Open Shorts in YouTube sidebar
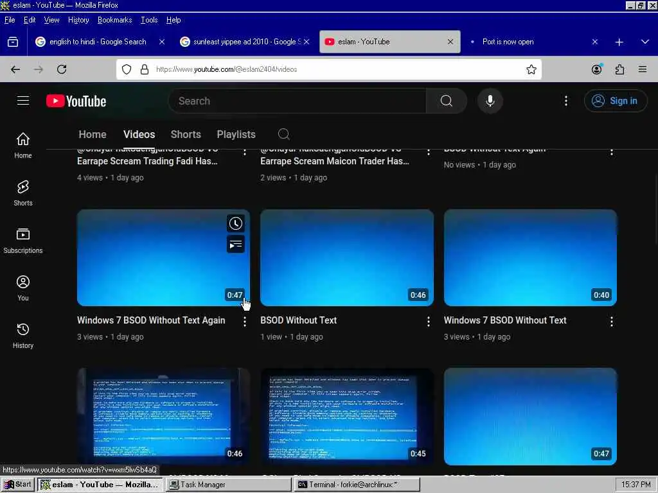The image size is (658, 493). click(23, 193)
